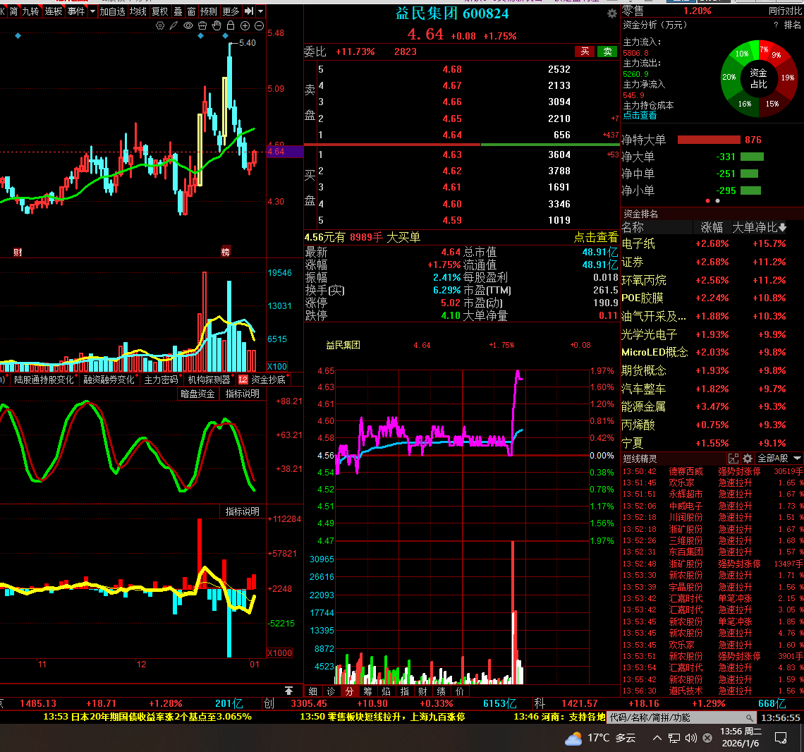Click 加自选 to add to watchlist
Viewport: 804px width, 752px height.
pos(112,11)
